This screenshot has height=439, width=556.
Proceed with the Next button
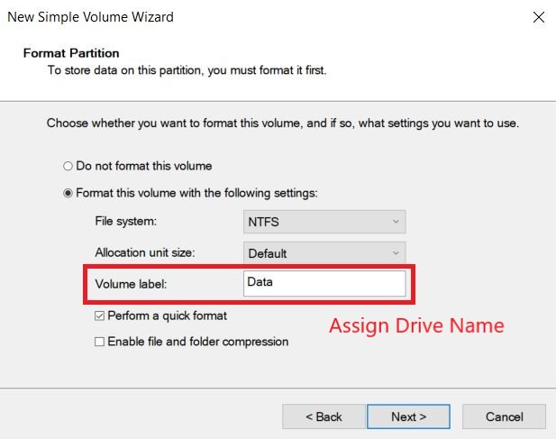[408, 416]
